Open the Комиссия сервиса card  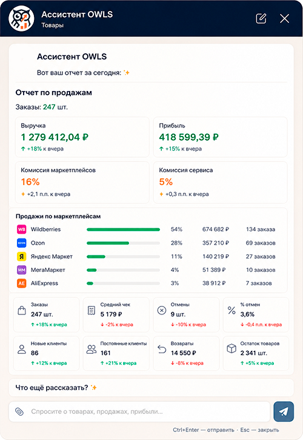(221, 182)
